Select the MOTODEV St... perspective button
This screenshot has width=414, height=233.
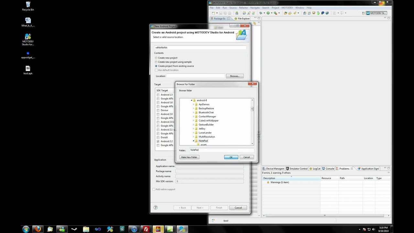tap(376, 13)
